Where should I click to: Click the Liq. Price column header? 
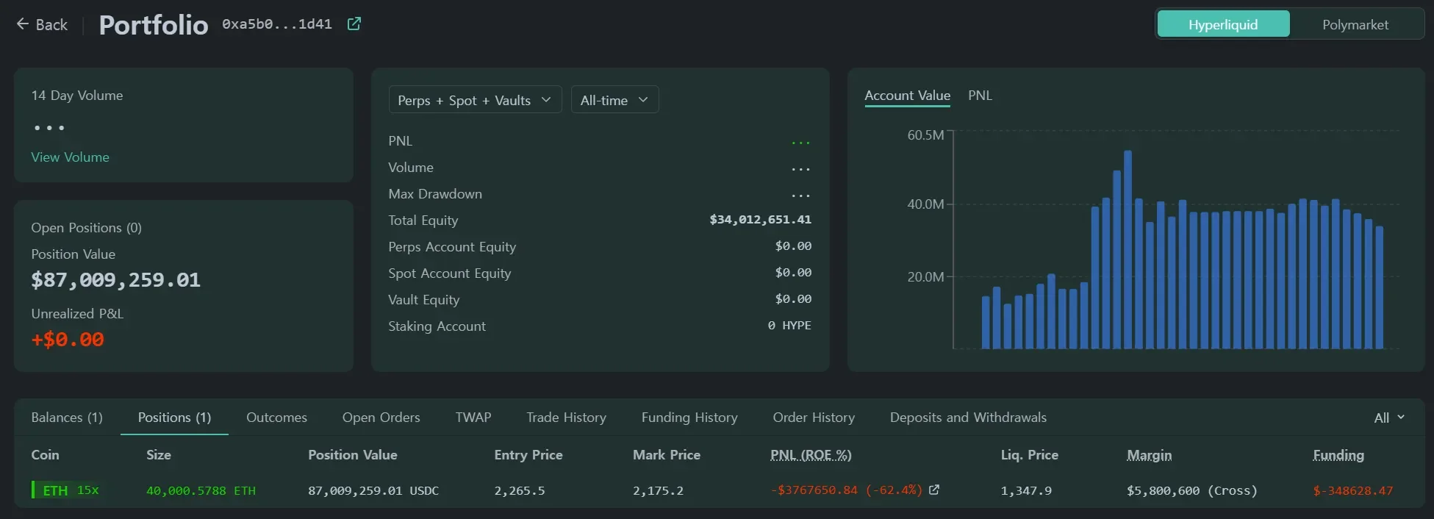pyautogui.click(x=1030, y=455)
